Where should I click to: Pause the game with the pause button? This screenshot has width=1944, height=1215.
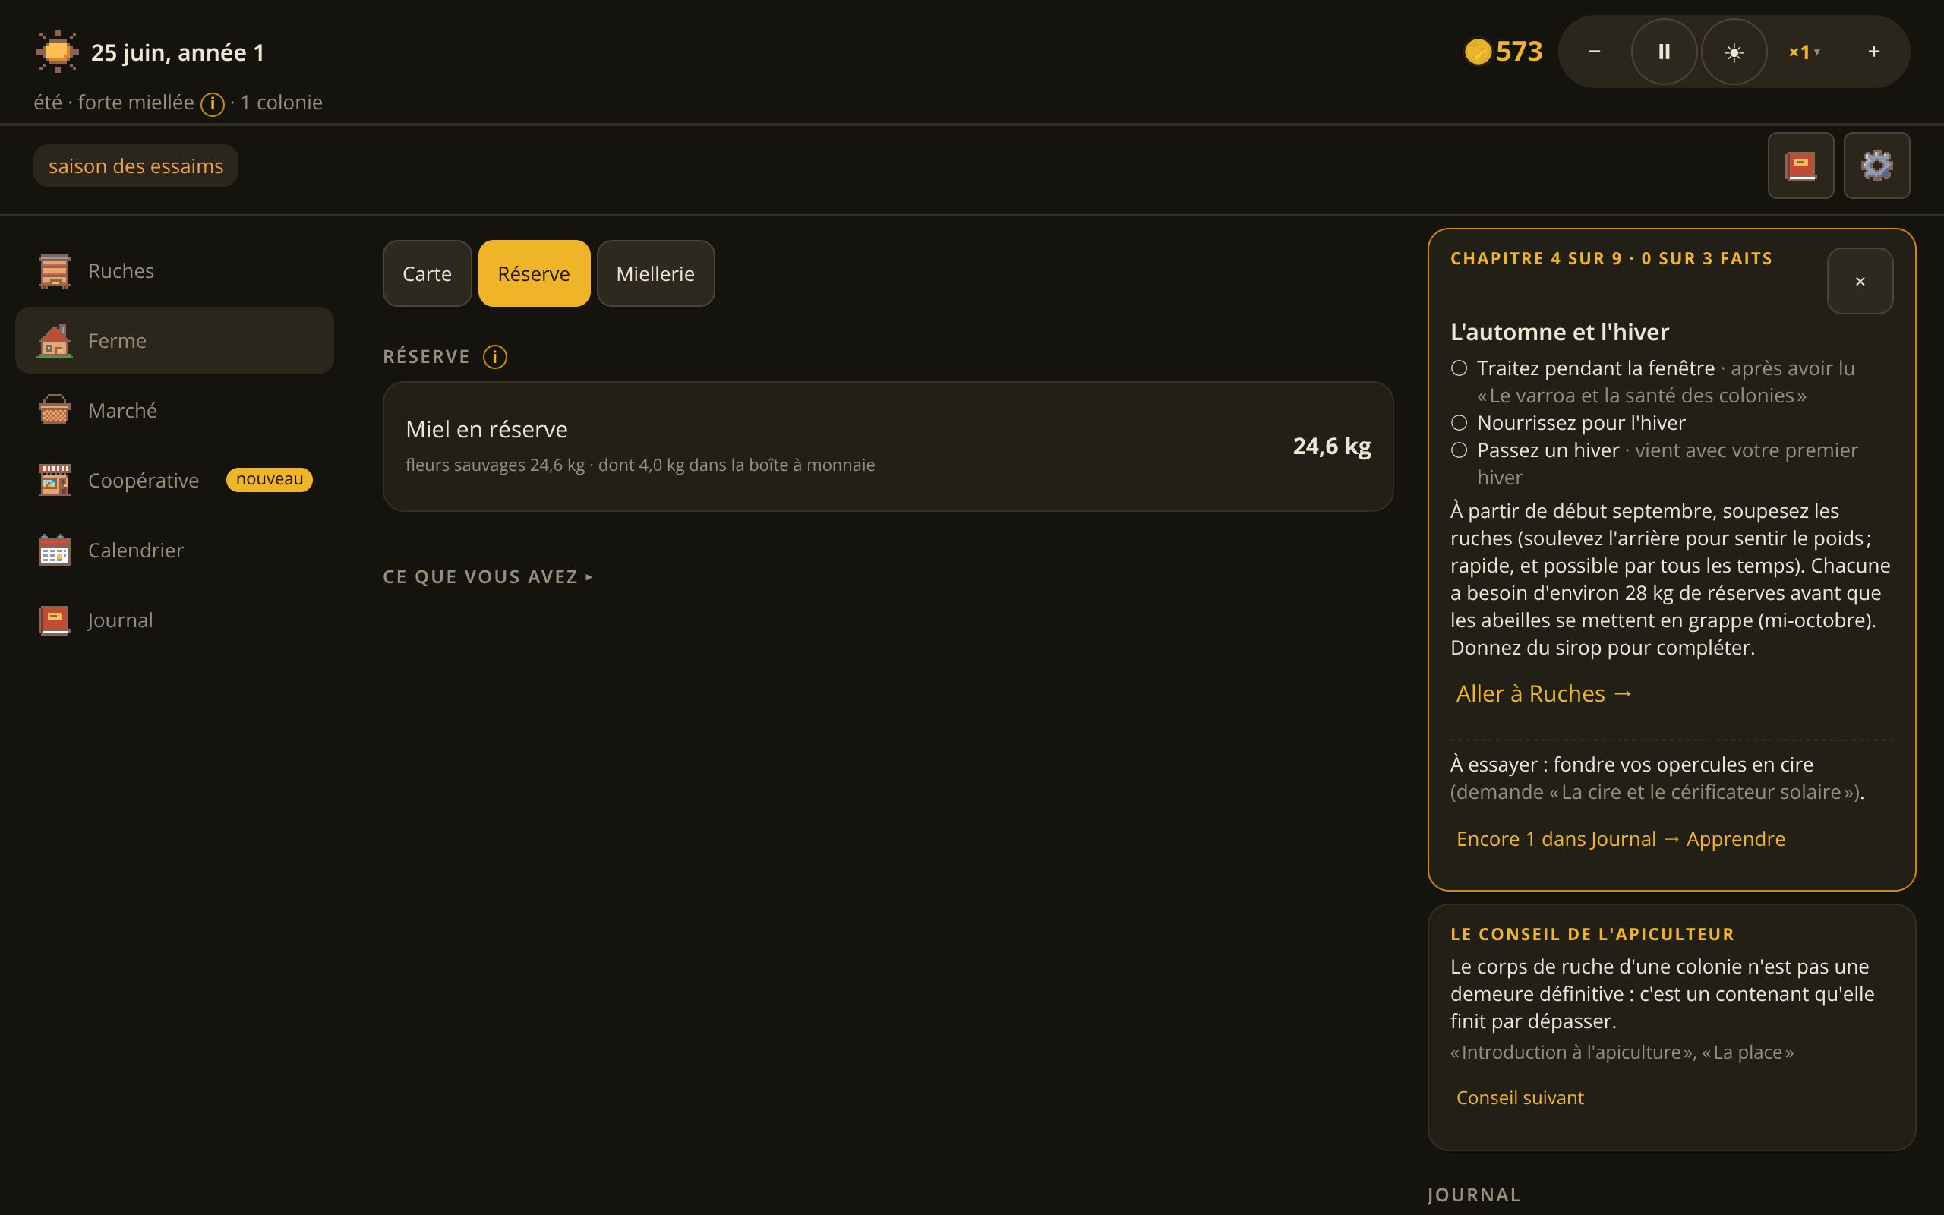point(1665,52)
